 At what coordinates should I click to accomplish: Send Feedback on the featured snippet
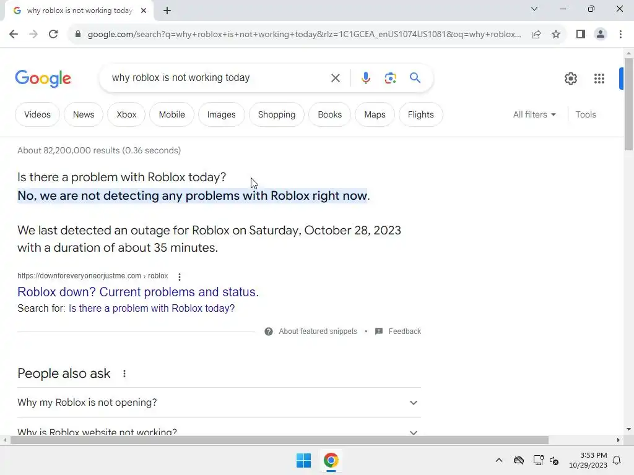pyautogui.click(x=404, y=332)
